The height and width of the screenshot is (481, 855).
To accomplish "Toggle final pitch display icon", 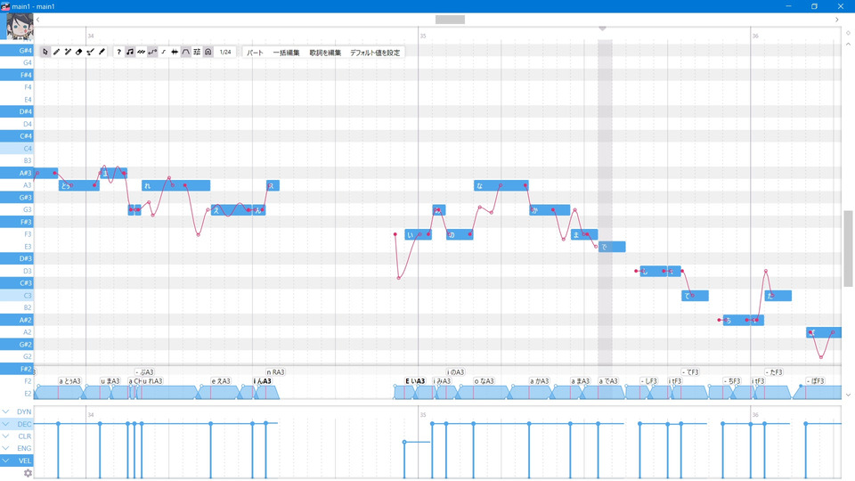I will (x=164, y=52).
